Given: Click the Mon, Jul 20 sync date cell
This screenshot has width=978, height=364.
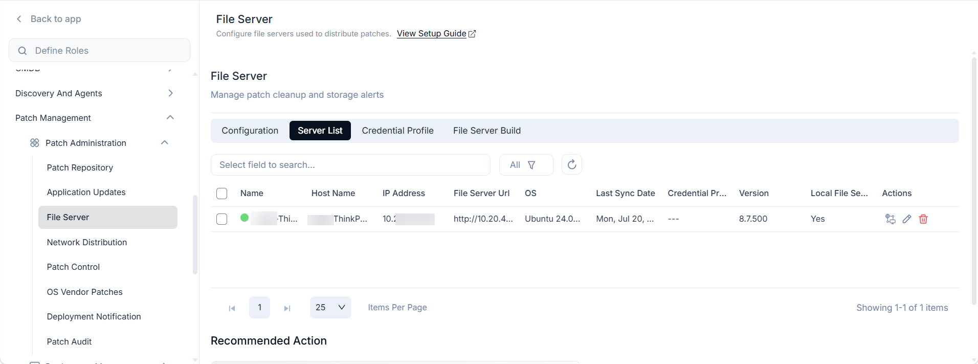Looking at the screenshot, I should [625, 219].
